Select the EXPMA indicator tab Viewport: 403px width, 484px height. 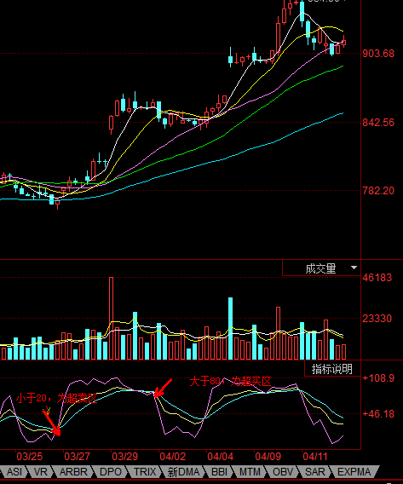point(354,472)
